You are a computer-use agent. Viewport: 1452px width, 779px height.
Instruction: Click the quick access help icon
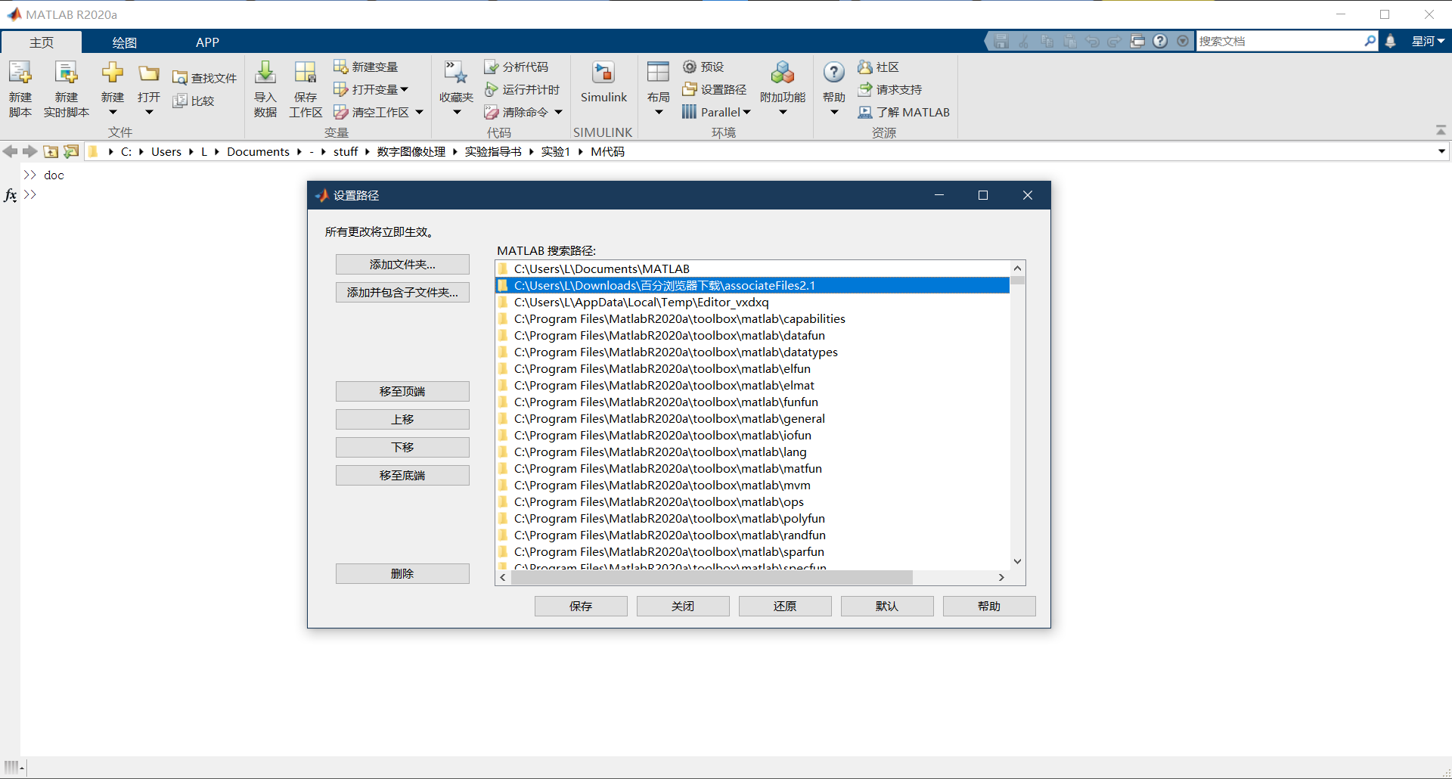tap(1160, 41)
